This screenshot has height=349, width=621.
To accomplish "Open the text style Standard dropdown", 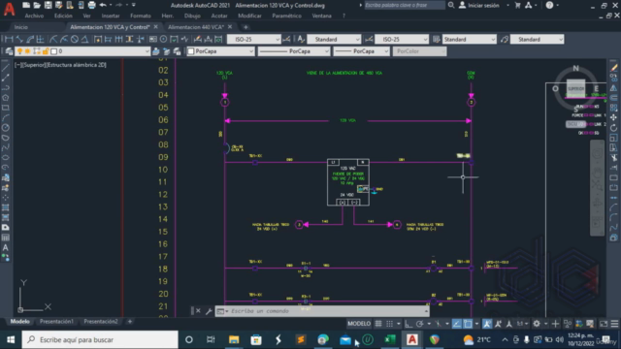I will [x=334, y=39].
